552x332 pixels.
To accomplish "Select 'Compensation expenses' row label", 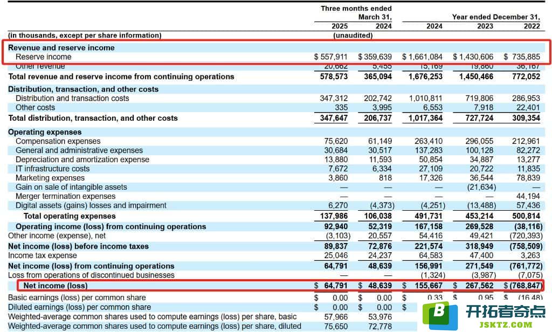I will (58, 141).
